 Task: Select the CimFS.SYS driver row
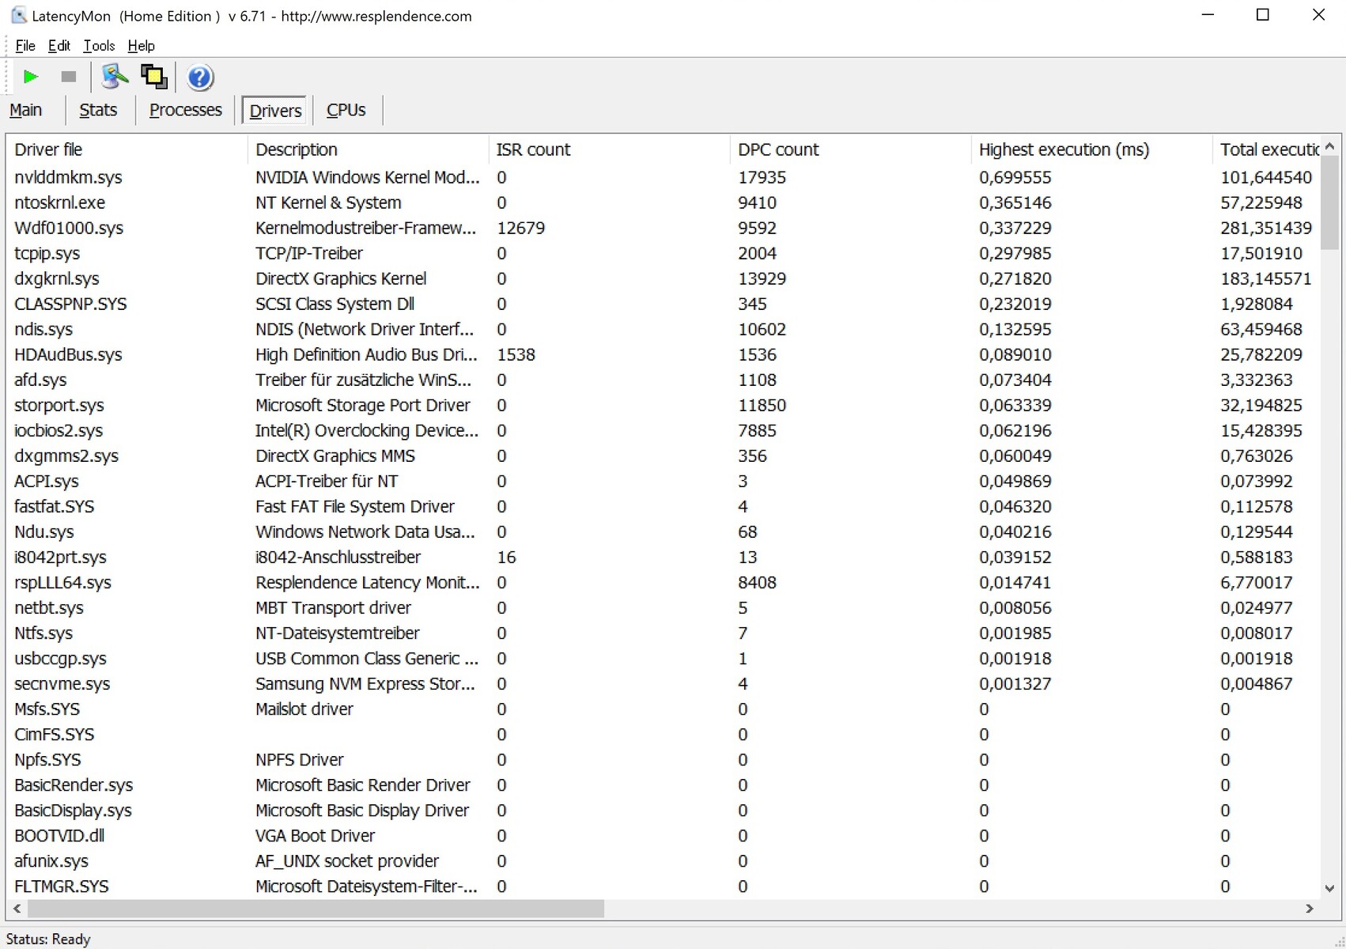(664, 734)
